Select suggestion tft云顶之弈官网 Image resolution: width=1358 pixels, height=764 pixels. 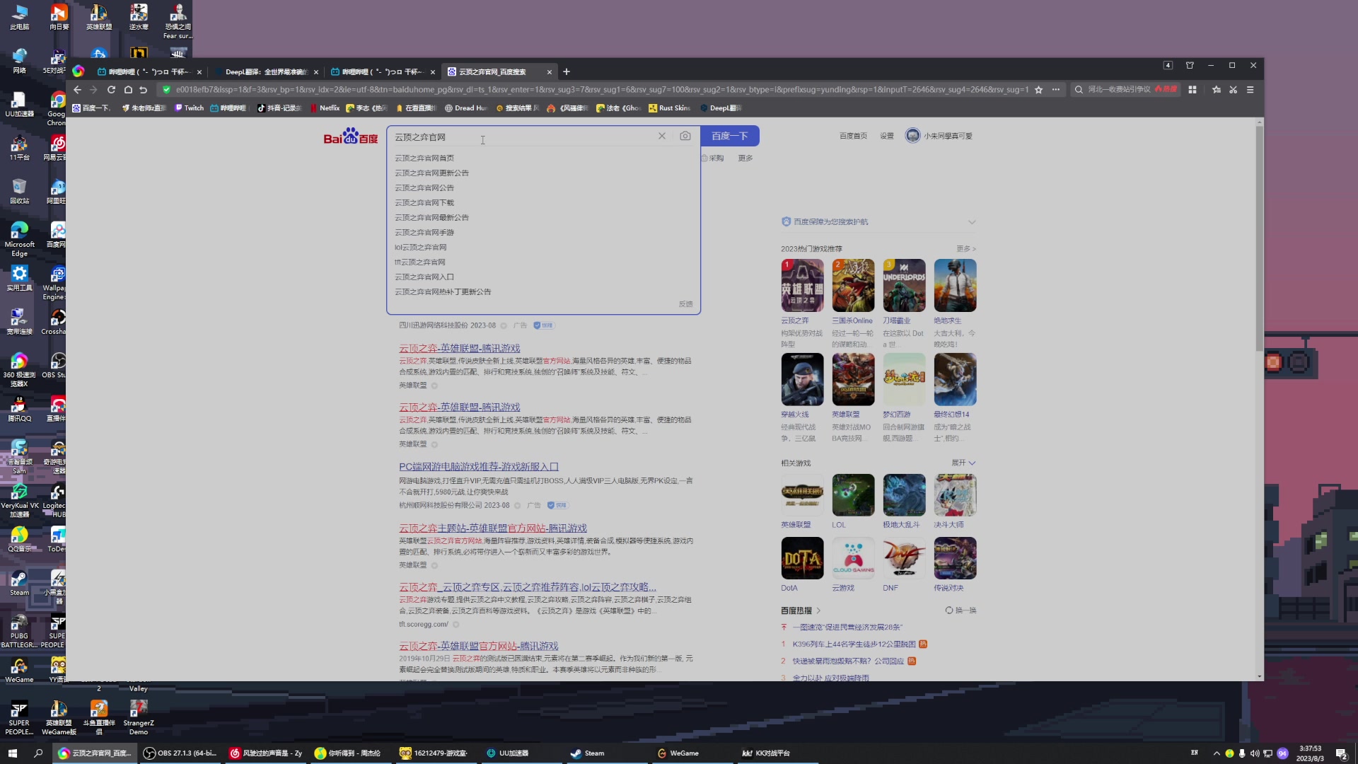coord(420,262)
